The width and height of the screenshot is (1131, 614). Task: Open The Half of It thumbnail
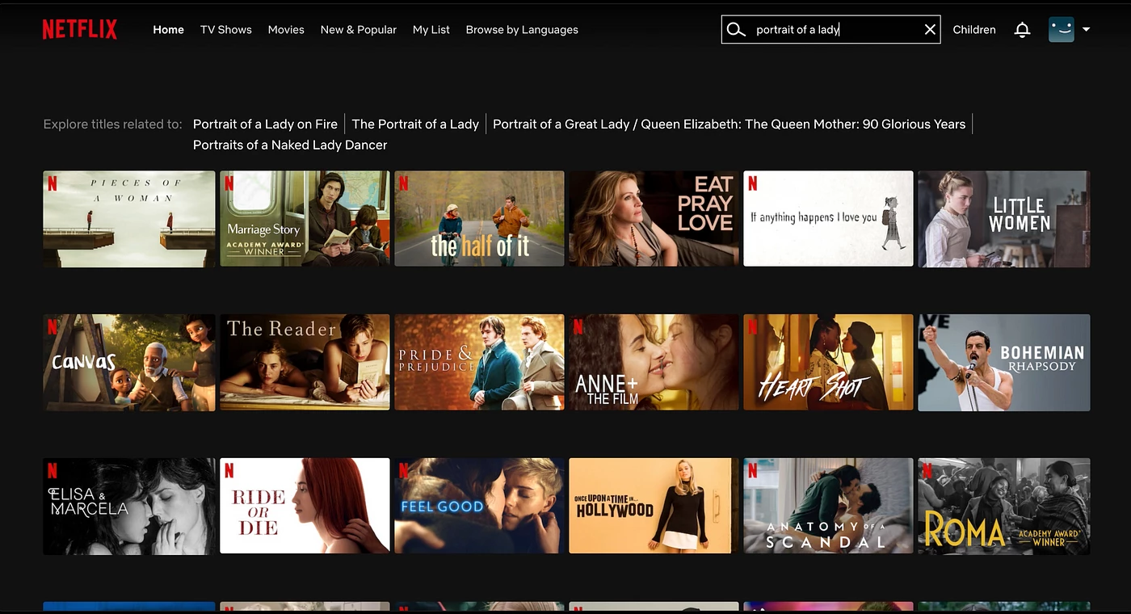pyautogui.click(x=479, y=218)
